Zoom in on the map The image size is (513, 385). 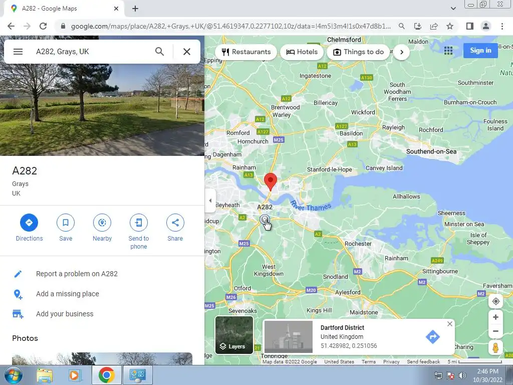(x=495, y=317)
